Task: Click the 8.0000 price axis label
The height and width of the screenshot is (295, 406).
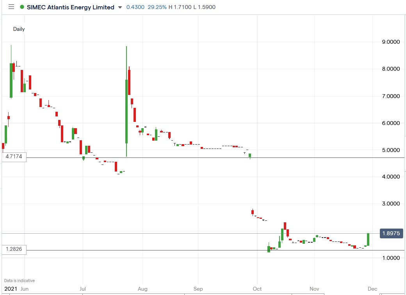Action: (391, 69)
